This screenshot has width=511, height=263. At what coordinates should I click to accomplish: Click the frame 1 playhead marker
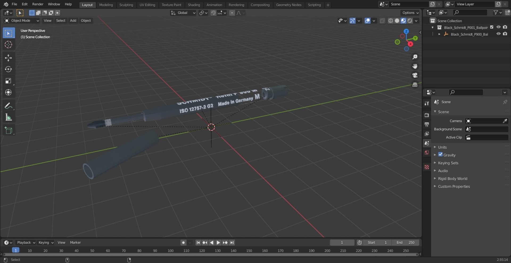(16, 250)
